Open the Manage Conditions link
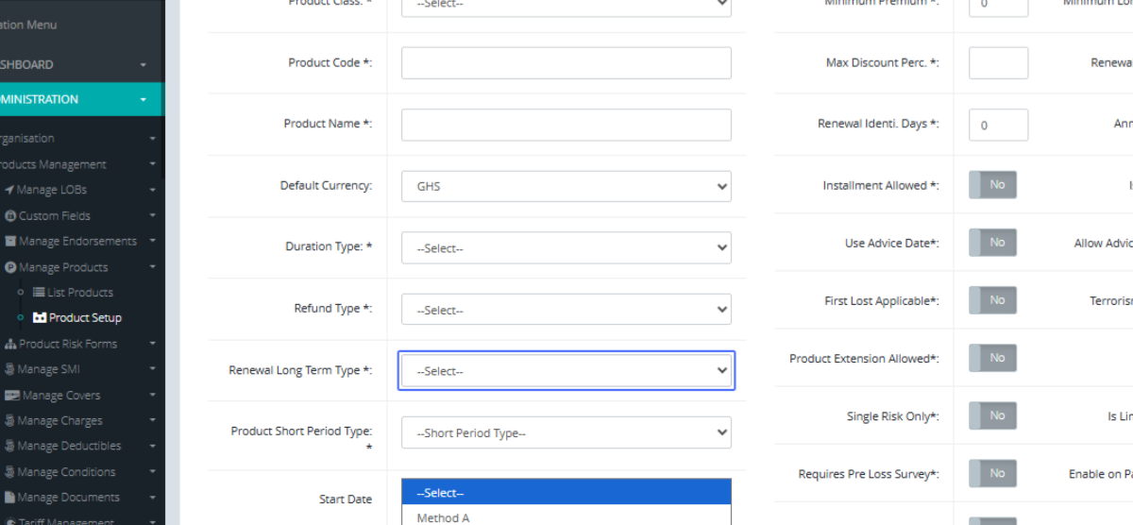 click(66, 472)
